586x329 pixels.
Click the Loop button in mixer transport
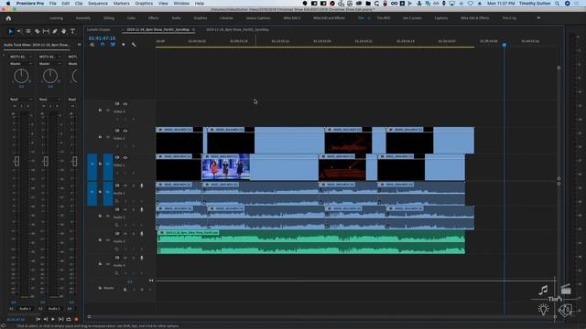(x=69, y=319)
